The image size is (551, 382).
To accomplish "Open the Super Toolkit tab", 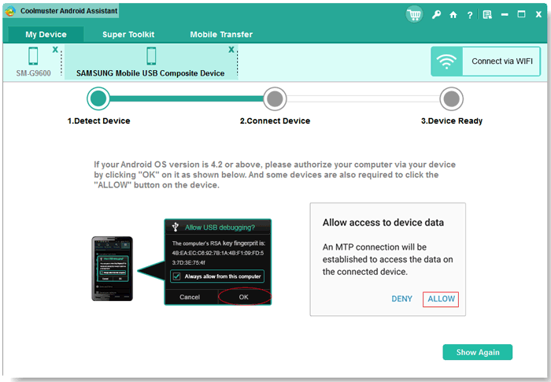I will click(128, 35).
